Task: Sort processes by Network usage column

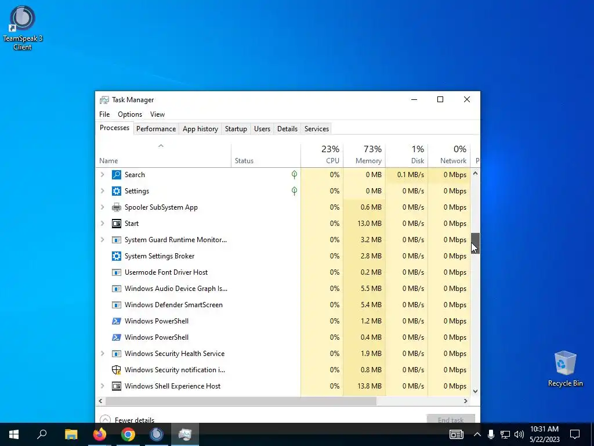Action: [x=450, y=155]
